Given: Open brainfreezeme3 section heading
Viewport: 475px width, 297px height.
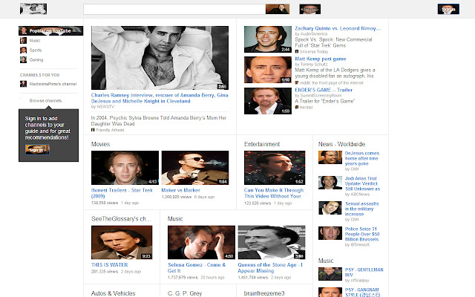Looking at the screenshot, I should point(264,293).
